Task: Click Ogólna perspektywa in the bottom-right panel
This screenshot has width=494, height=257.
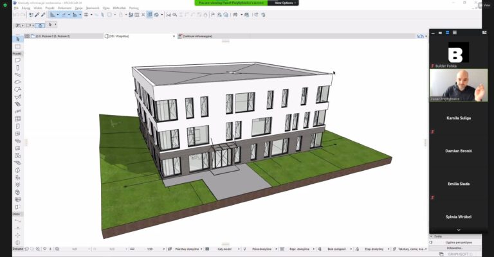Action: 459,242
